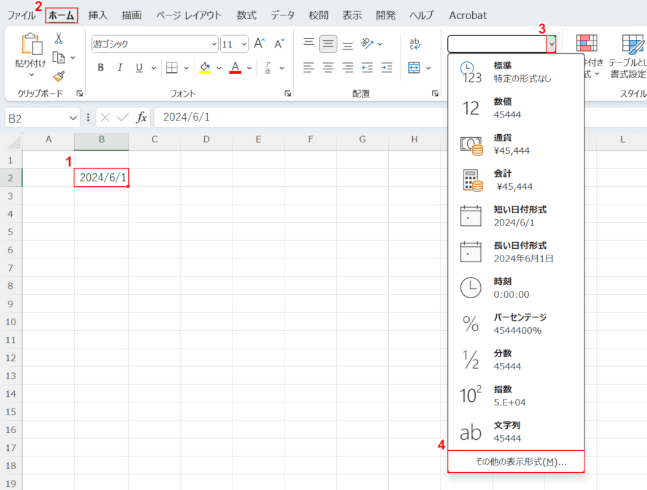Decrease font size with small A icon

(280, 43)
